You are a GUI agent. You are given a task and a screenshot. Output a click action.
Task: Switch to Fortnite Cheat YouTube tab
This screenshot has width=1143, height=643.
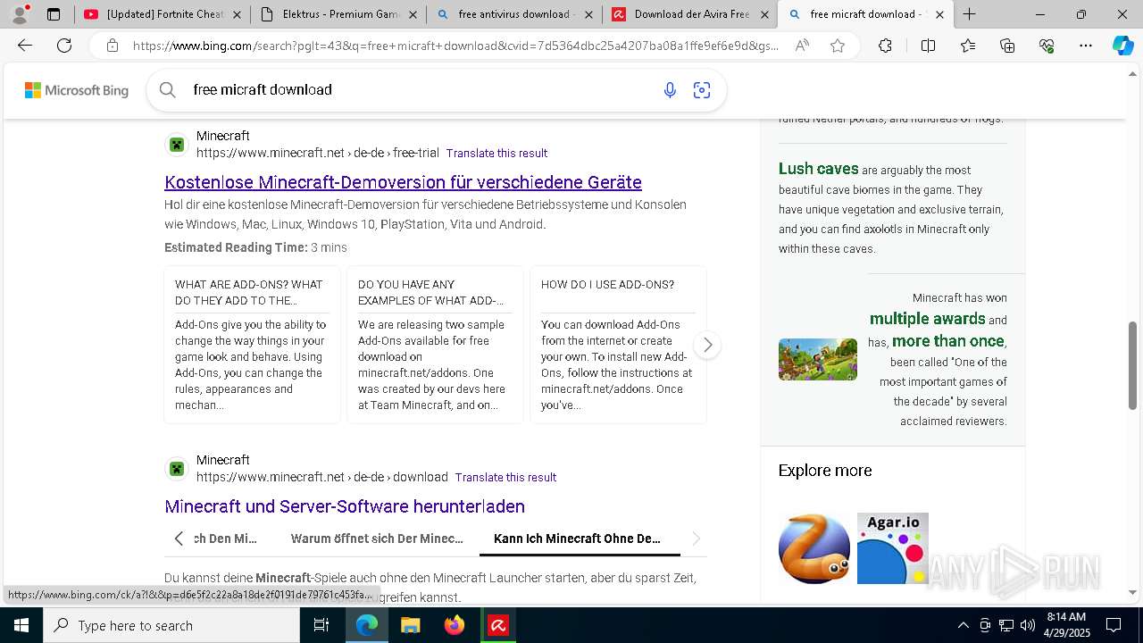tap(163, 14)
